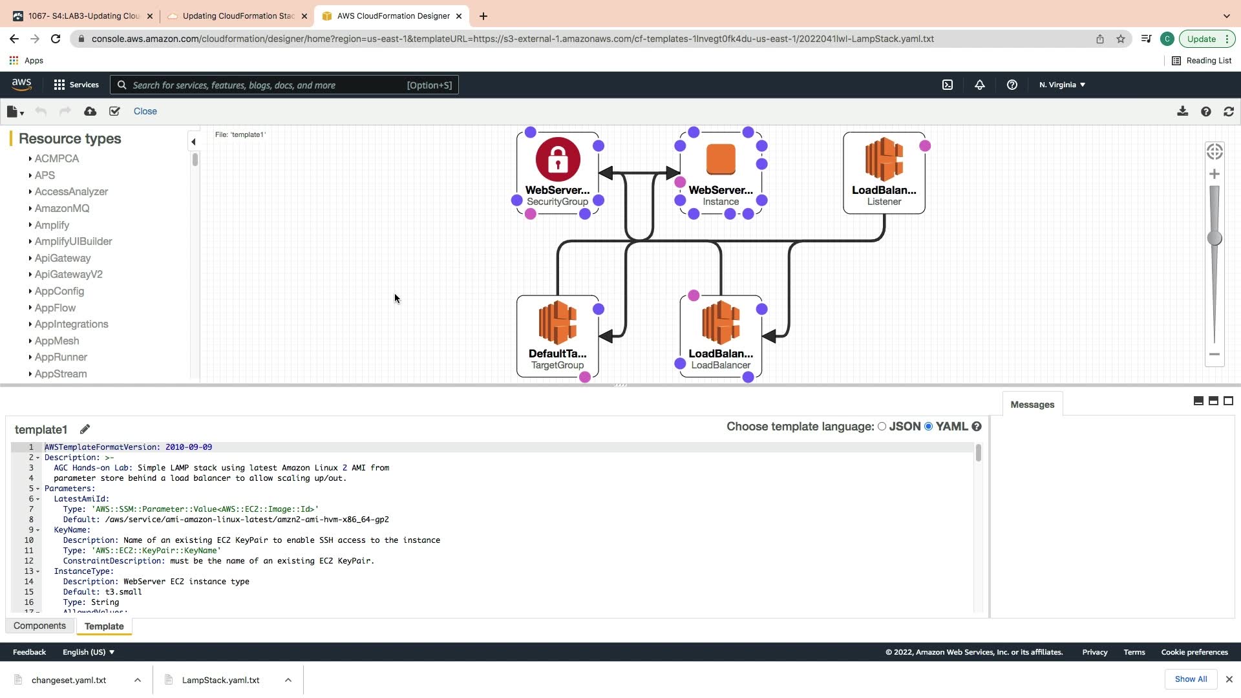Select JSON template language
The height and width of the screenshot is (698, 1241).
pyautogui.click(x=882, y=427)
